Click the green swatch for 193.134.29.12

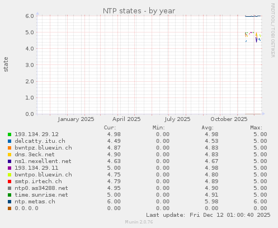click(x=10, y=134)
